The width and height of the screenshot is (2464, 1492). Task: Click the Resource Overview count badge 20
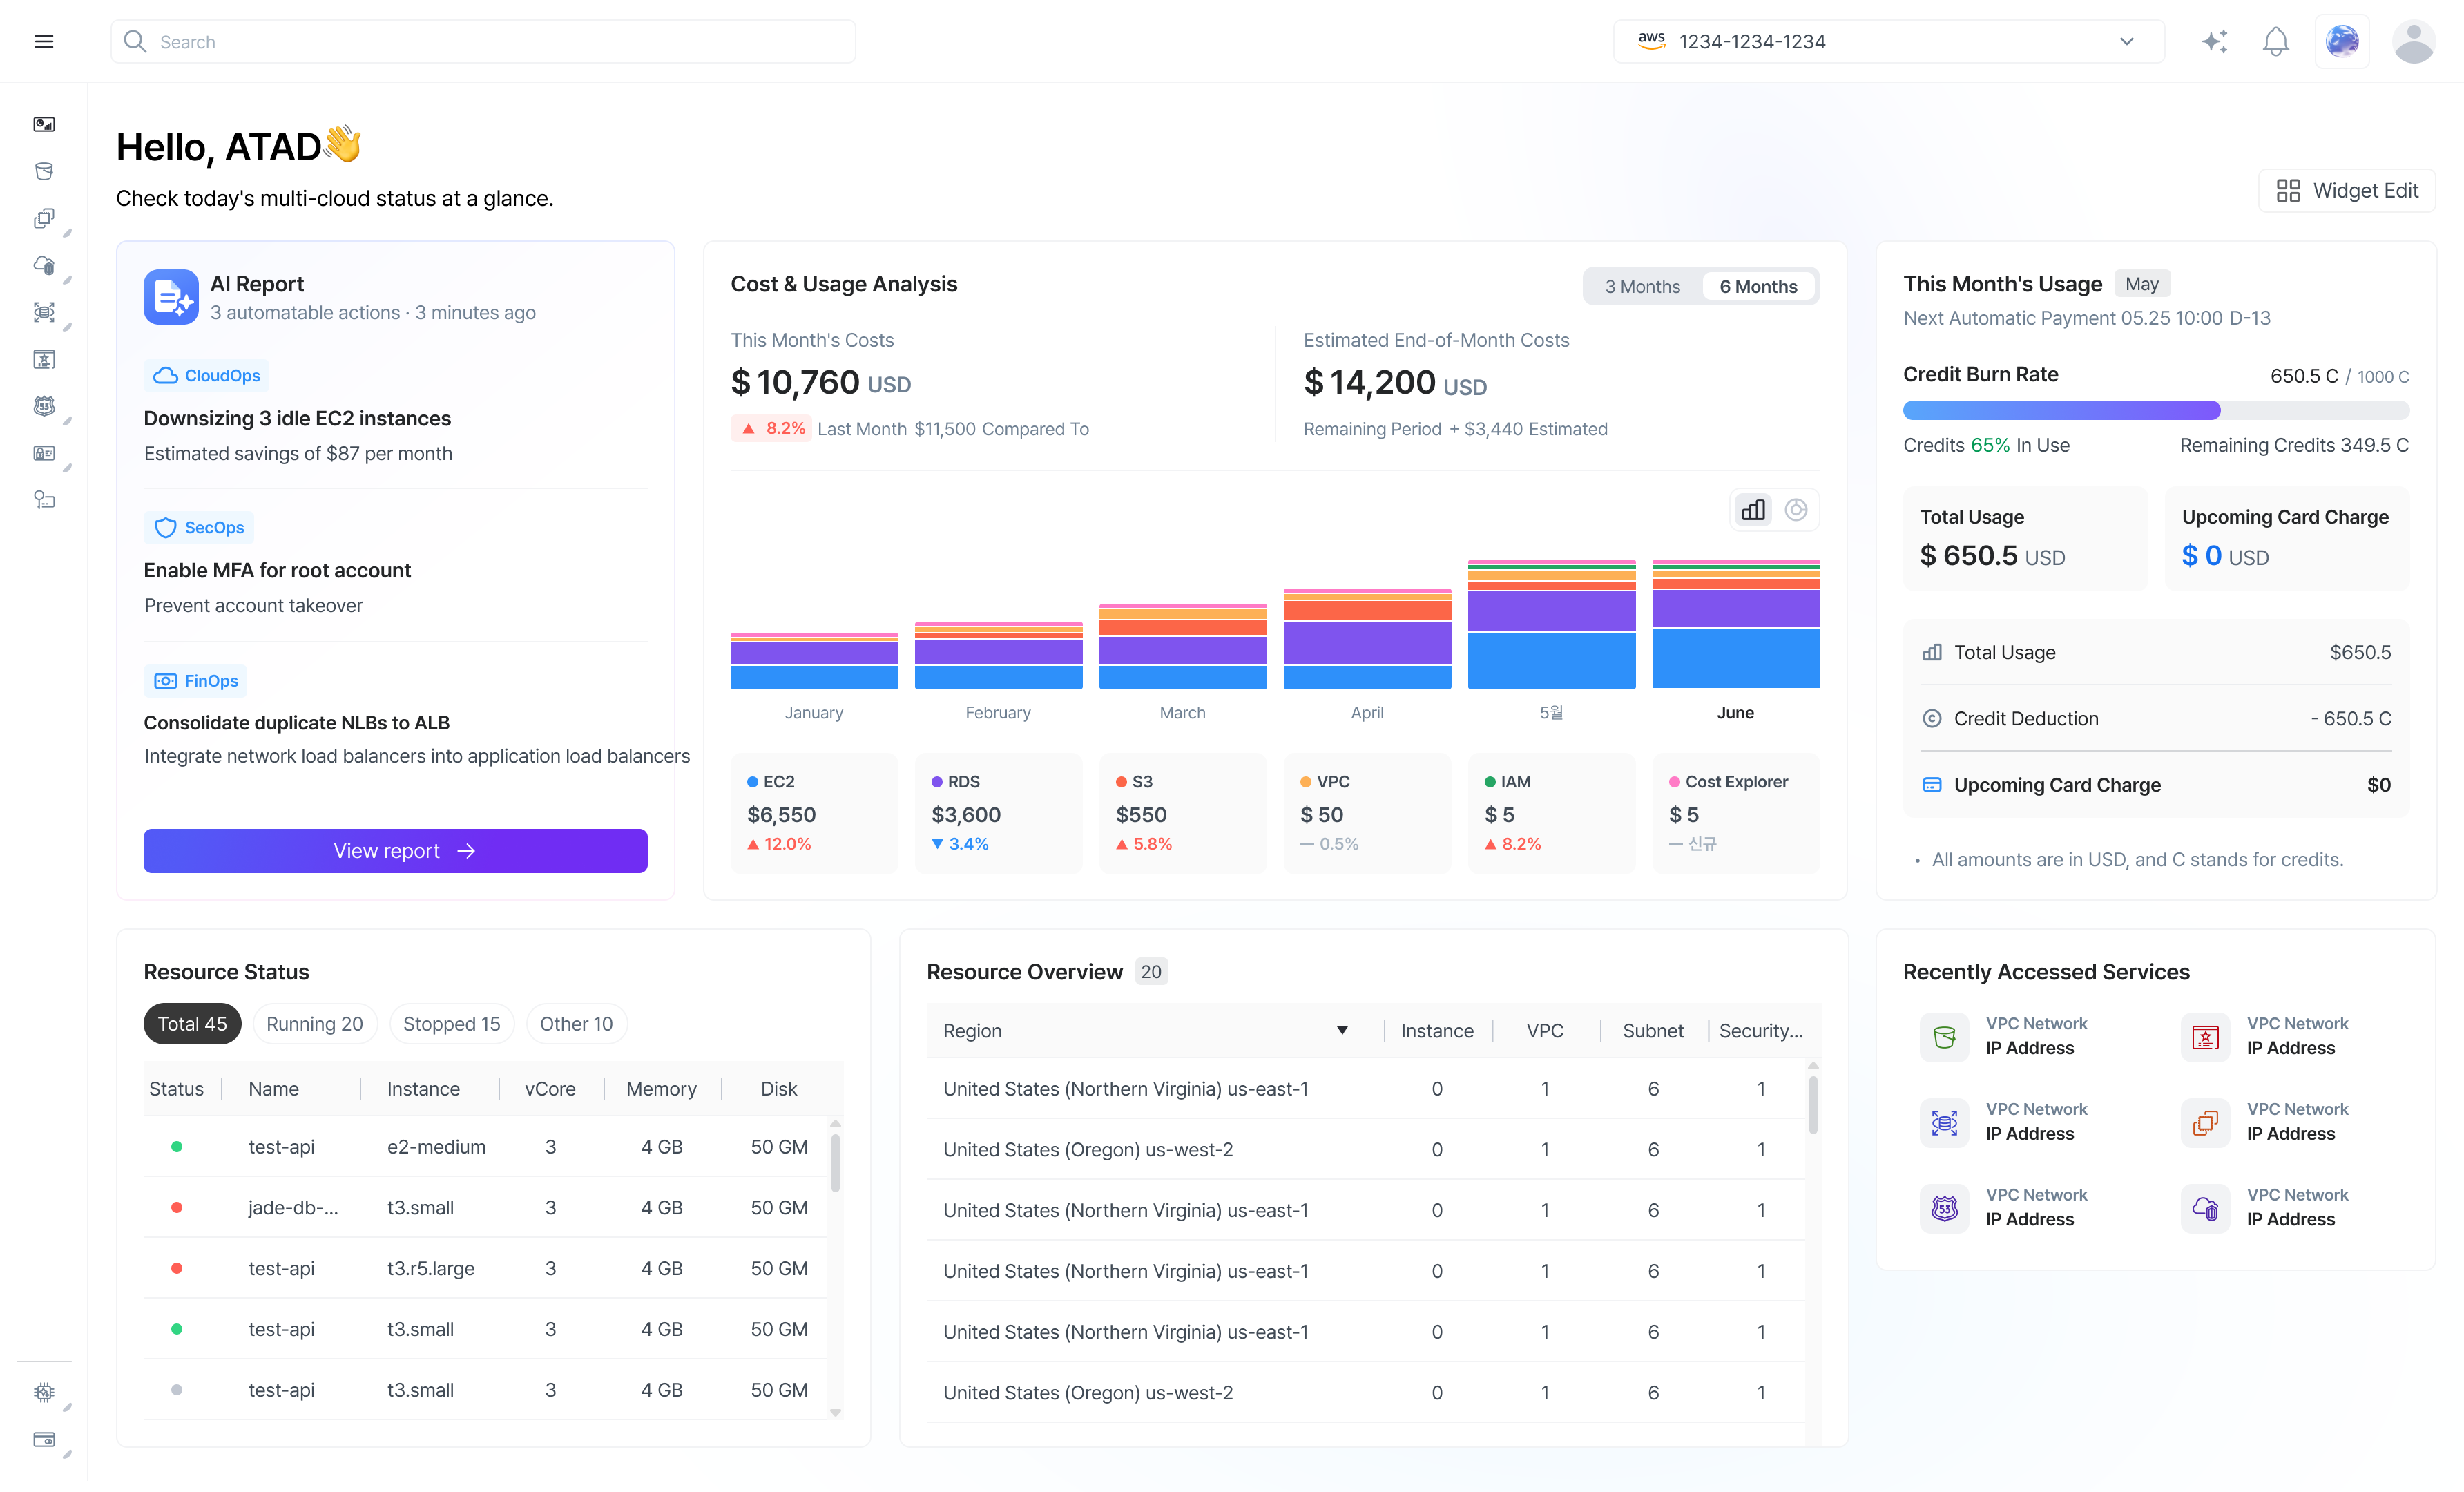coord(1151,971)
